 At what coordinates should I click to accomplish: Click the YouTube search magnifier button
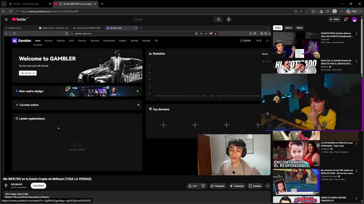[x=218, y=19]
